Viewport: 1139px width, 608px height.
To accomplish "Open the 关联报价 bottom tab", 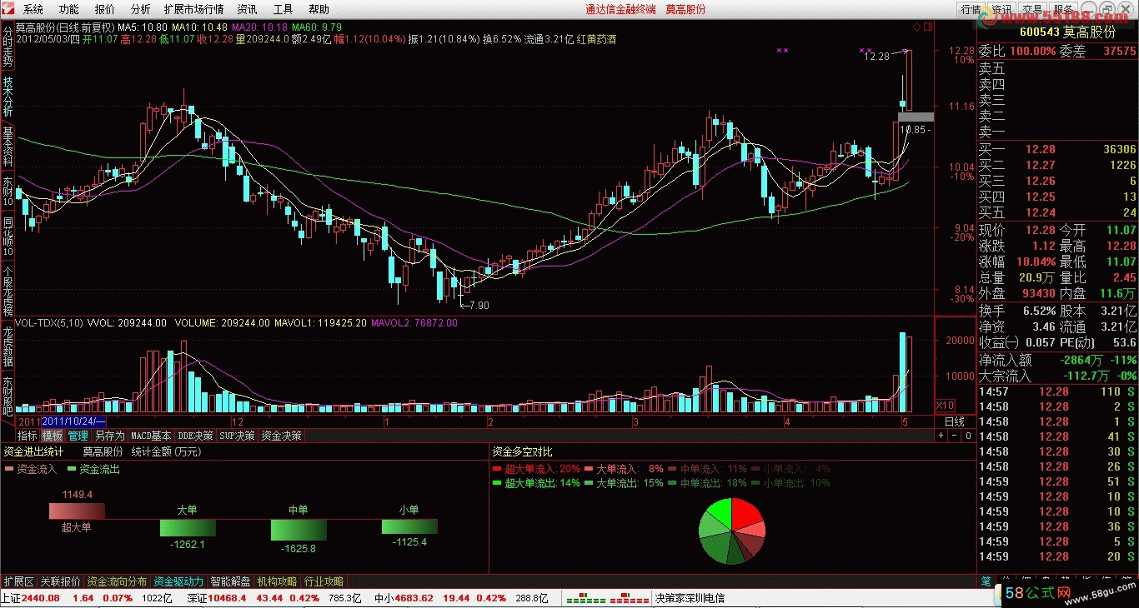I will (61, 581).
